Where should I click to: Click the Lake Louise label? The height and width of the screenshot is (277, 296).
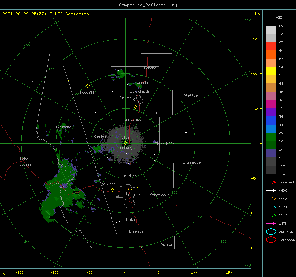tap(25, 162)
